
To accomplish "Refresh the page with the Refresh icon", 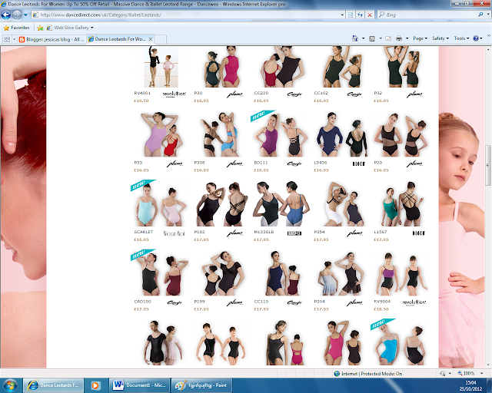I will pyautogui.click(x=361, y=15).
